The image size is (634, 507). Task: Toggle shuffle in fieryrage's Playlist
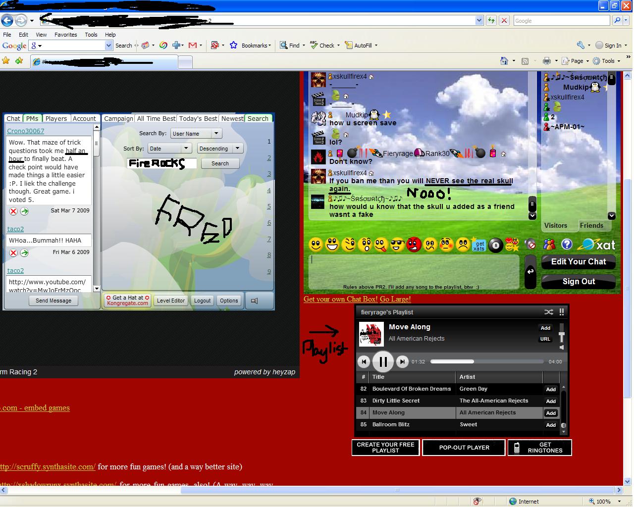[x=549, y=312]
